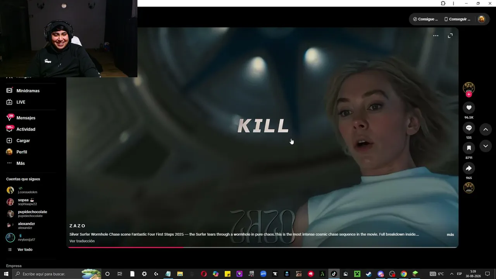Click the Conseguir app button

(x=457, y=19)
